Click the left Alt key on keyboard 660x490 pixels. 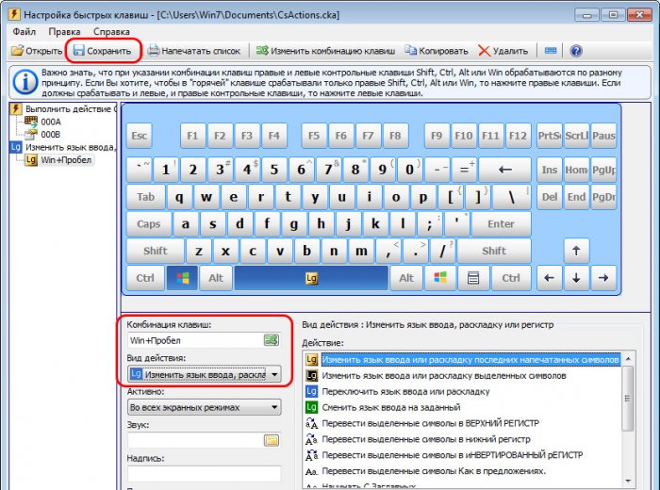216,278
